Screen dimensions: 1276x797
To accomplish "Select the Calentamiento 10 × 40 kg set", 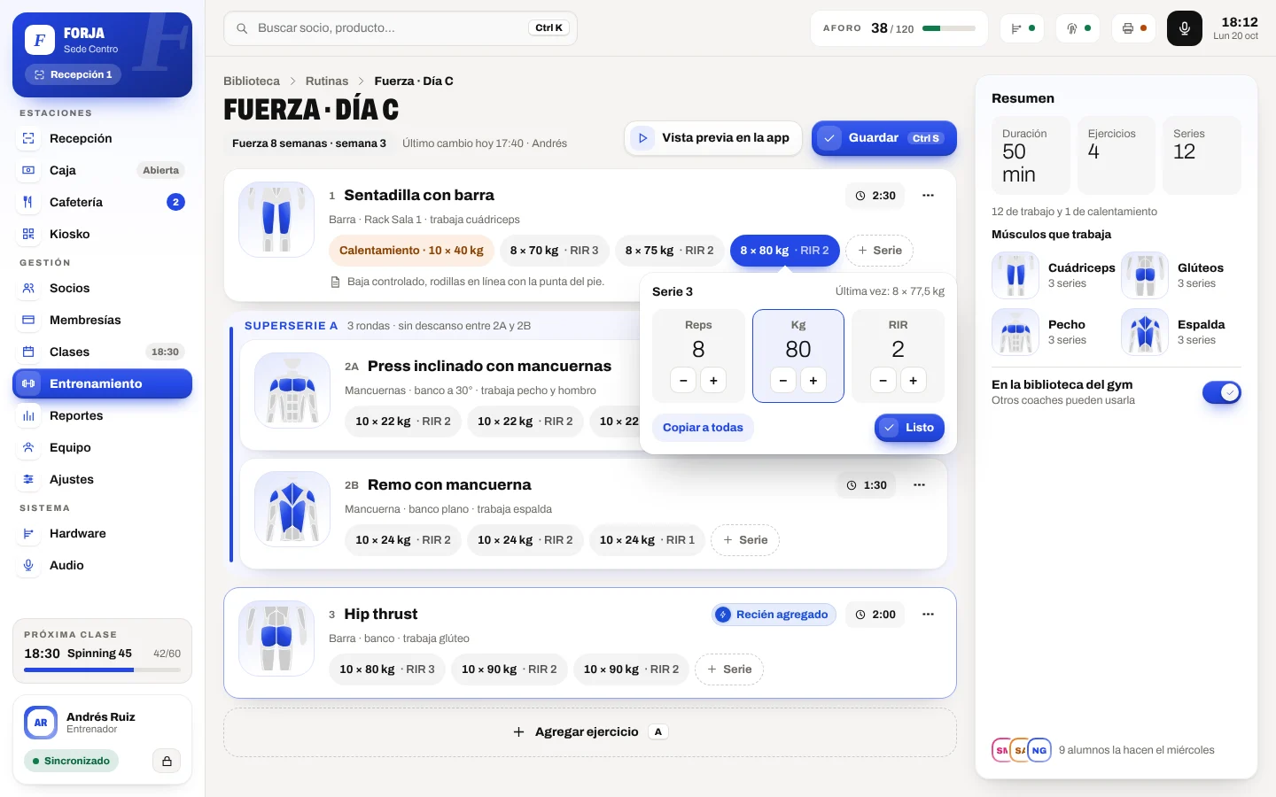I will tap(411, 251).
